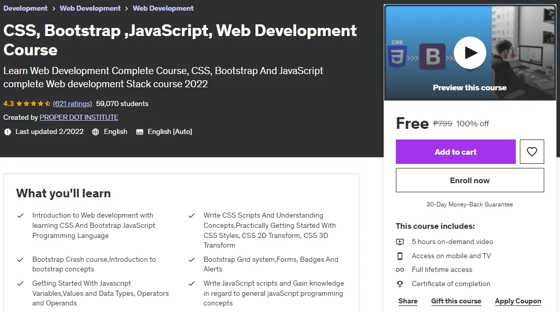560x312 pixels.
Task: Click checkmark beside Getting Started With Javascript
Action: pyautogui.click(x=20, y=284)
